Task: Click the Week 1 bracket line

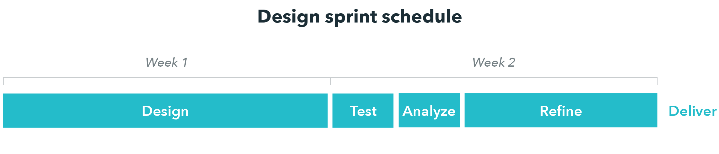Action: point(167,77)
